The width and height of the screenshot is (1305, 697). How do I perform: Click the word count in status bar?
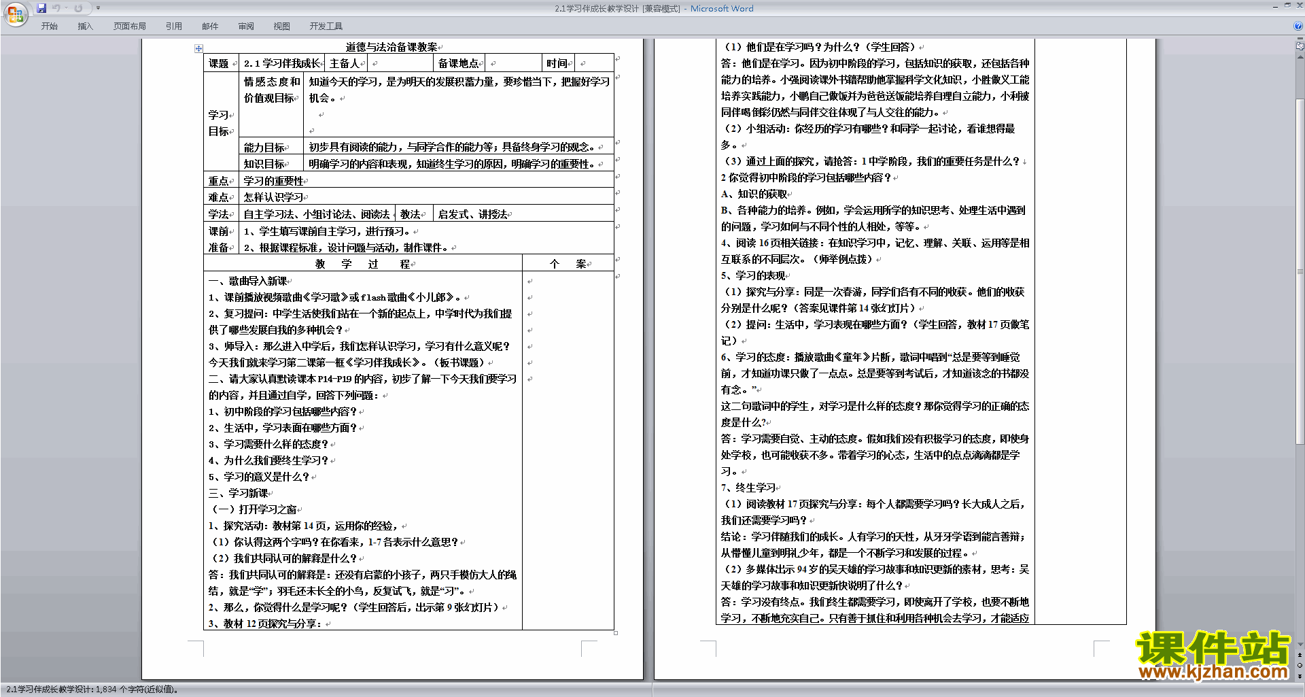pos(92,690)
